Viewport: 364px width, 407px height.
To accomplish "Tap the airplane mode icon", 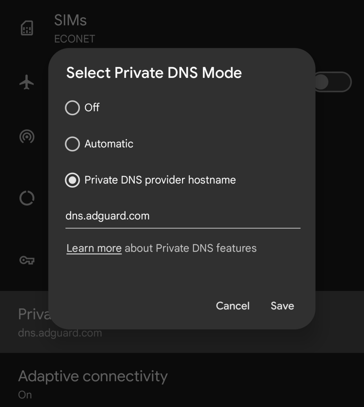I will tap(27, 83).
